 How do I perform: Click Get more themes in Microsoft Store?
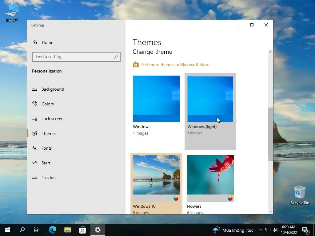coord(175,65)
